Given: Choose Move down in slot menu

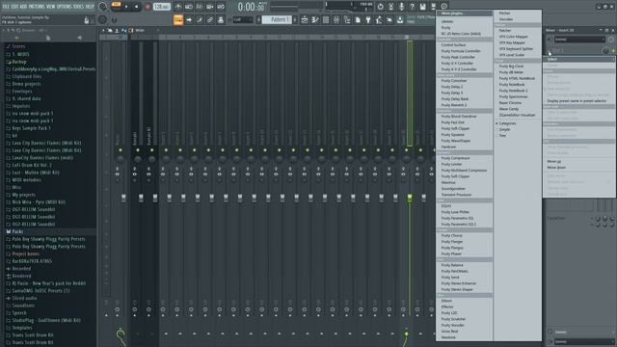Looking at the screenshot, I should click(556, 167).
